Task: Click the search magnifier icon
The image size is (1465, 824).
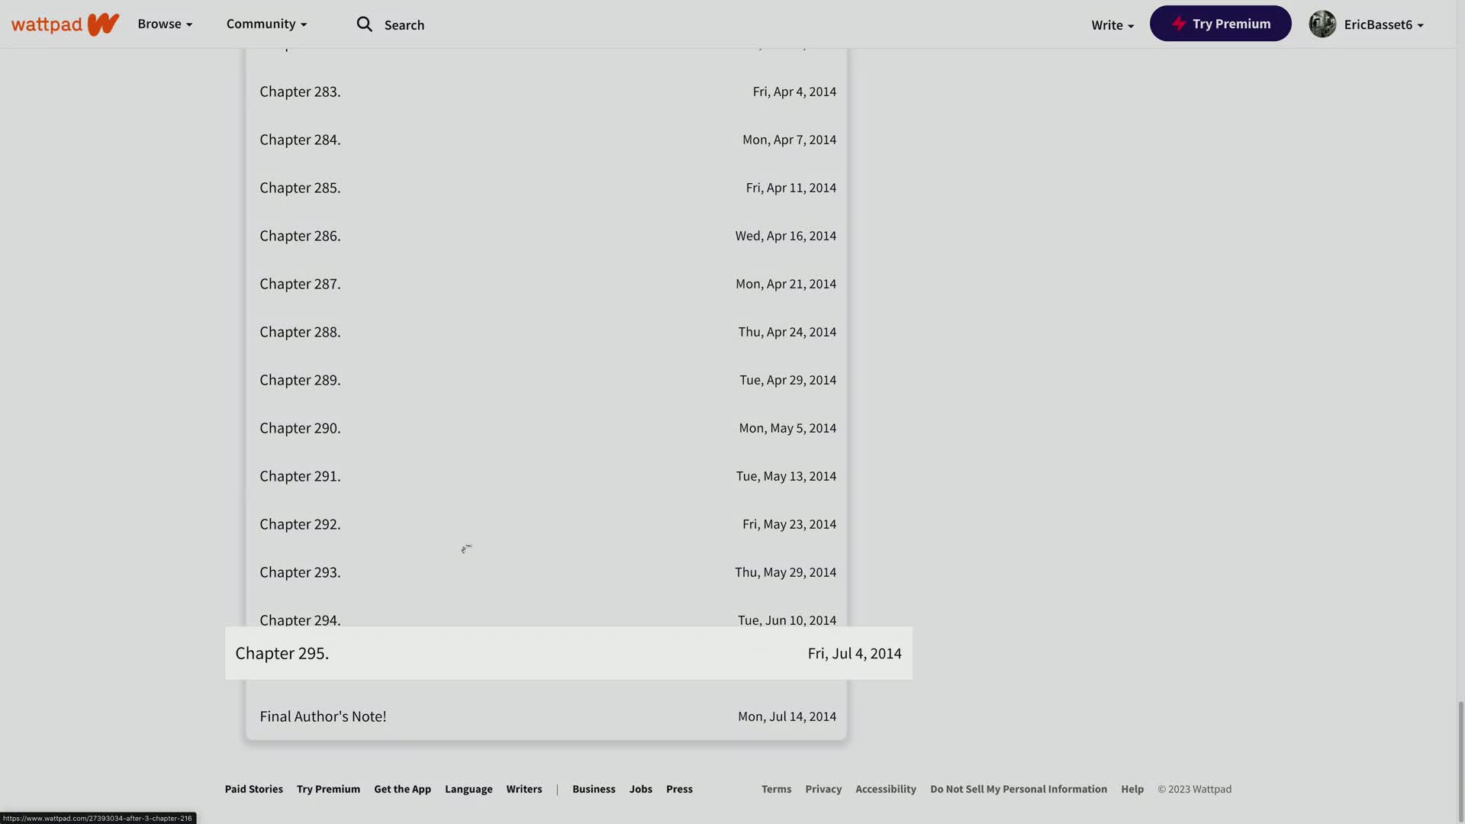Action: click(x=365, y=24)
